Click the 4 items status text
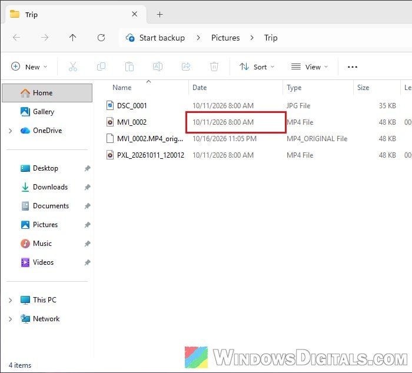412x373 pixels. [x=20, y=365]
